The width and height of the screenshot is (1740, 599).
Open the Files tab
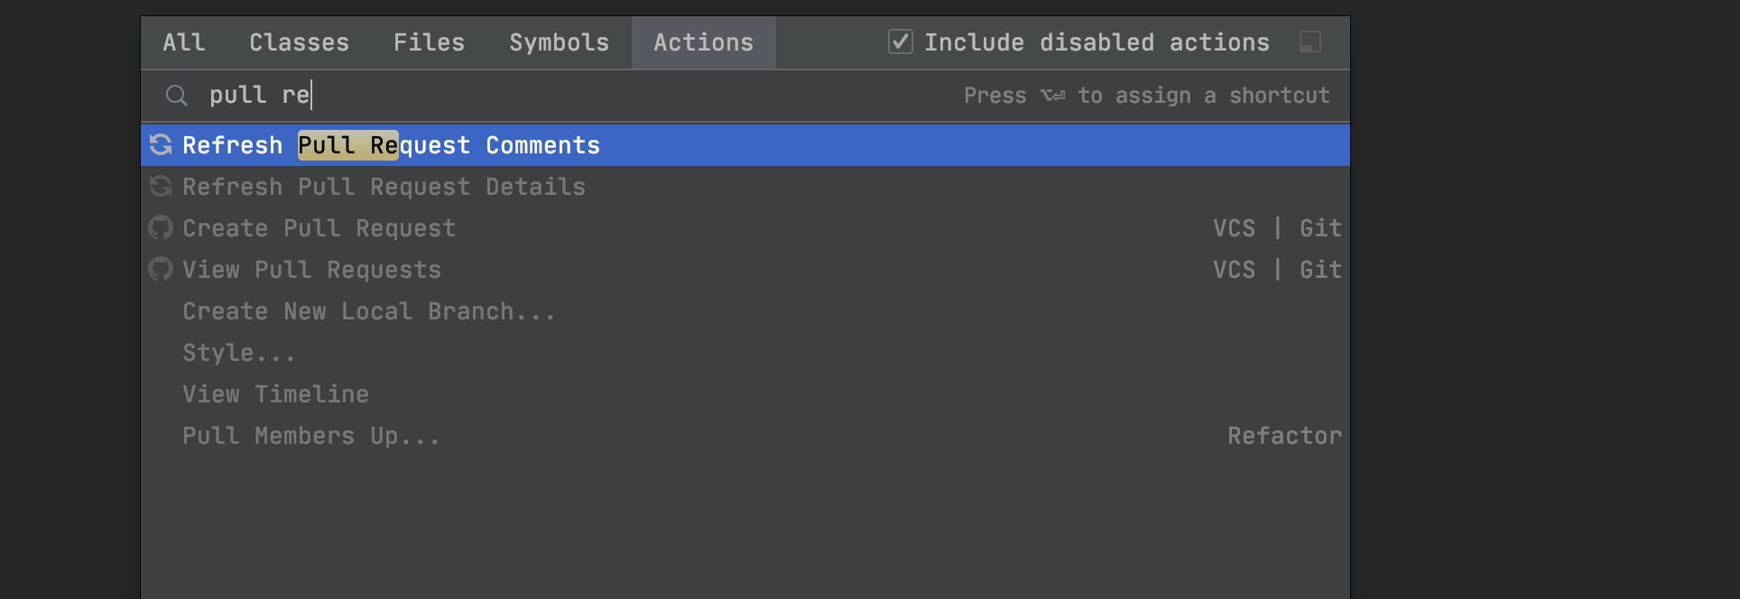tap(430, 42)
